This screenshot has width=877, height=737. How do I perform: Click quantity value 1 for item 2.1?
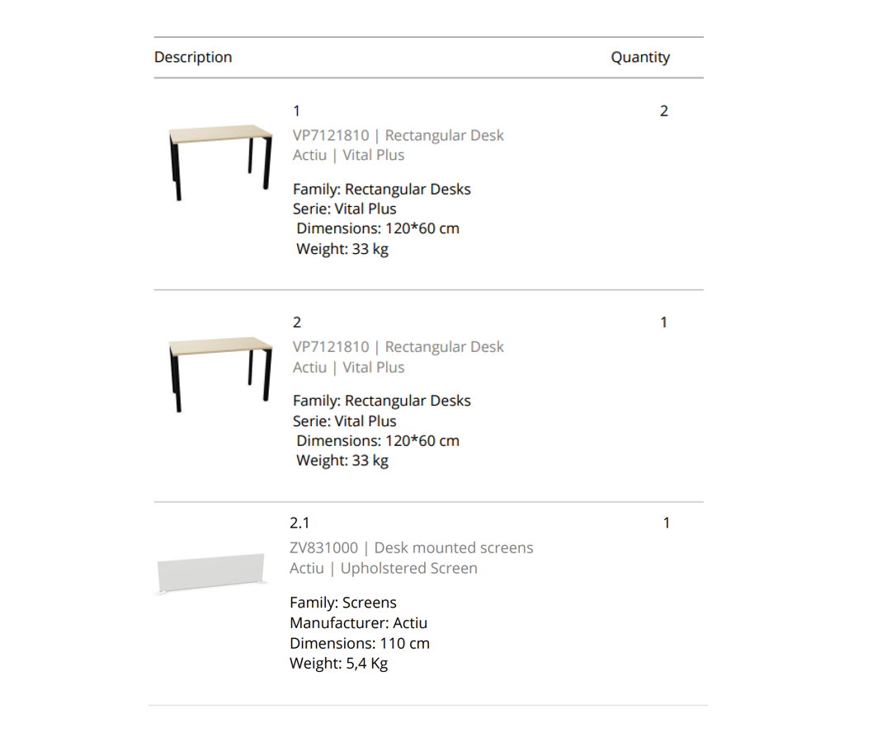pos(666,523)
